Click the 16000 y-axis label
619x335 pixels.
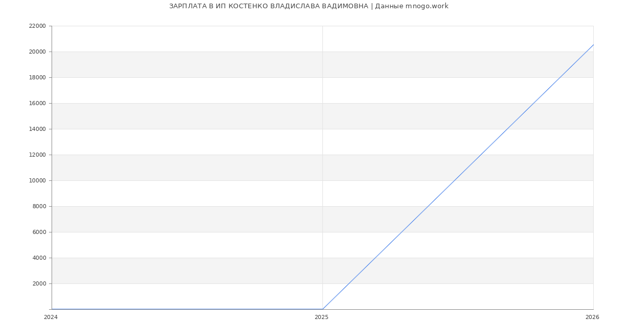click(x=37, y=103)
